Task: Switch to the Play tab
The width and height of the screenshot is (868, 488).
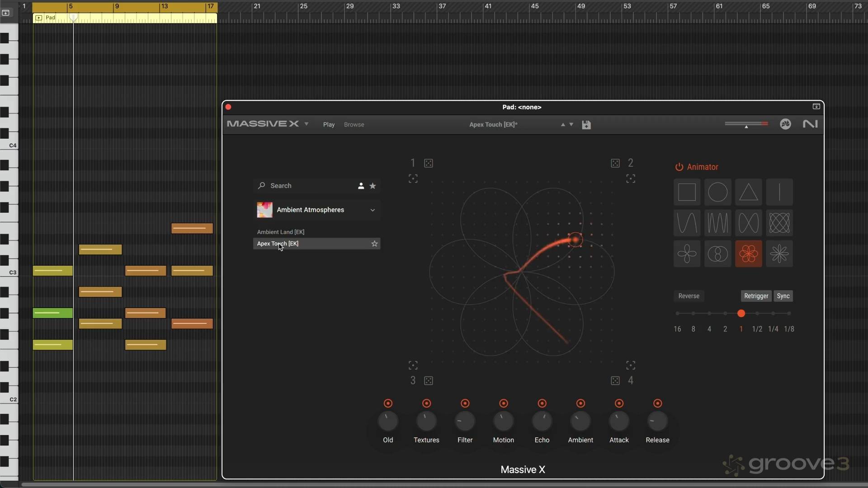Action: (329, 125)
